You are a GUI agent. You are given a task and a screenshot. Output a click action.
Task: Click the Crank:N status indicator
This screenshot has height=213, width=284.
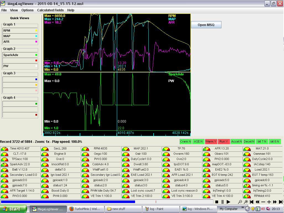tap(185, 141)
